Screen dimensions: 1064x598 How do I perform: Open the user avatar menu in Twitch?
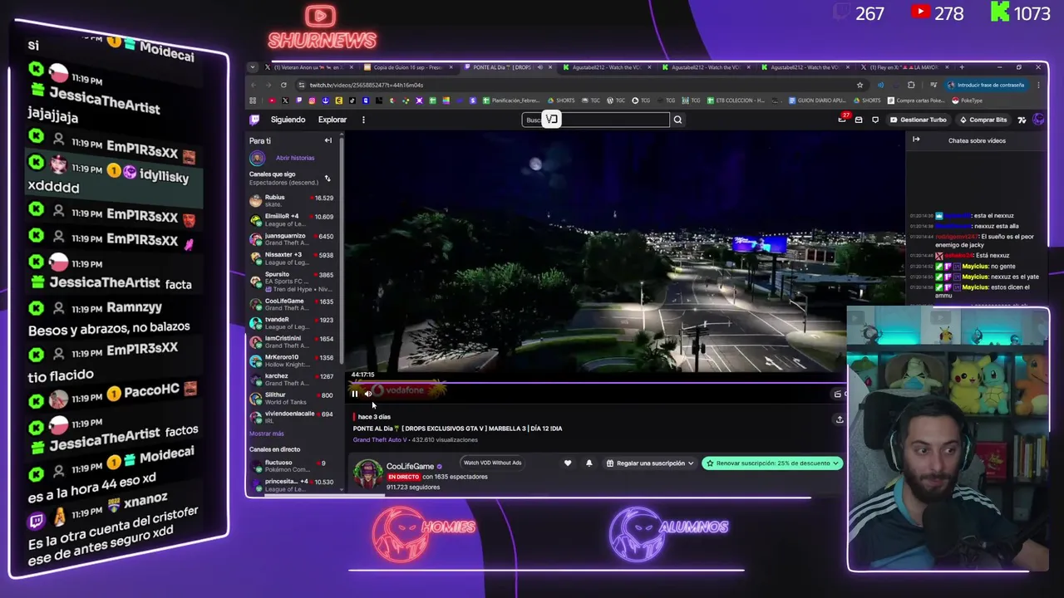pyautogui.click(x=1038, y=120)
